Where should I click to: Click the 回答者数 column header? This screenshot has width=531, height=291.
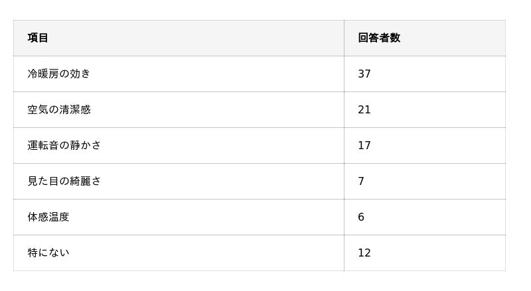click(x=379, y=38)
